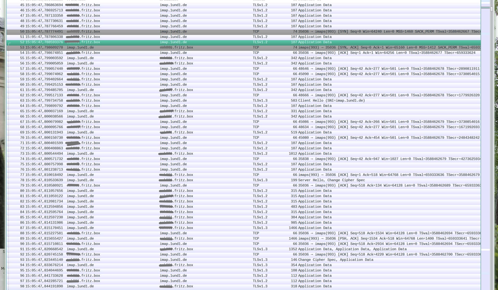Select packet 49 at time 787766459
The image size is (498, 290).
click(244, 26)
